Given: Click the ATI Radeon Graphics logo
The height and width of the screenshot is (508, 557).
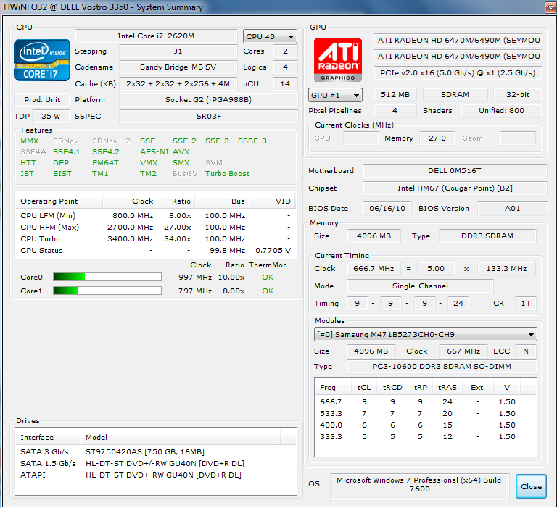Looking at the screenshot, I should pyautogui.click(x=338, y=60).
